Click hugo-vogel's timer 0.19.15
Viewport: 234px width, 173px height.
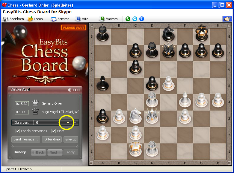22,112
